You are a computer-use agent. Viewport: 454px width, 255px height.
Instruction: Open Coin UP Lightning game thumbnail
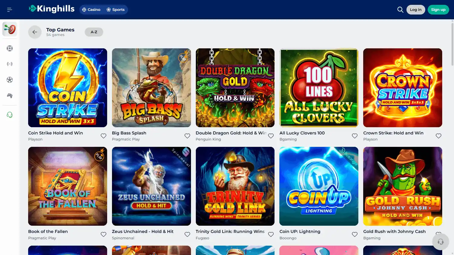(319, 186)
